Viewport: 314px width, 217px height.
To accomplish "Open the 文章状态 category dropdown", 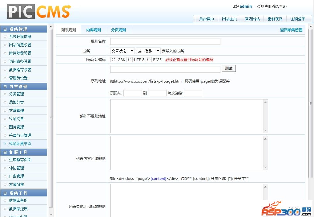I will tap(122, 51).
